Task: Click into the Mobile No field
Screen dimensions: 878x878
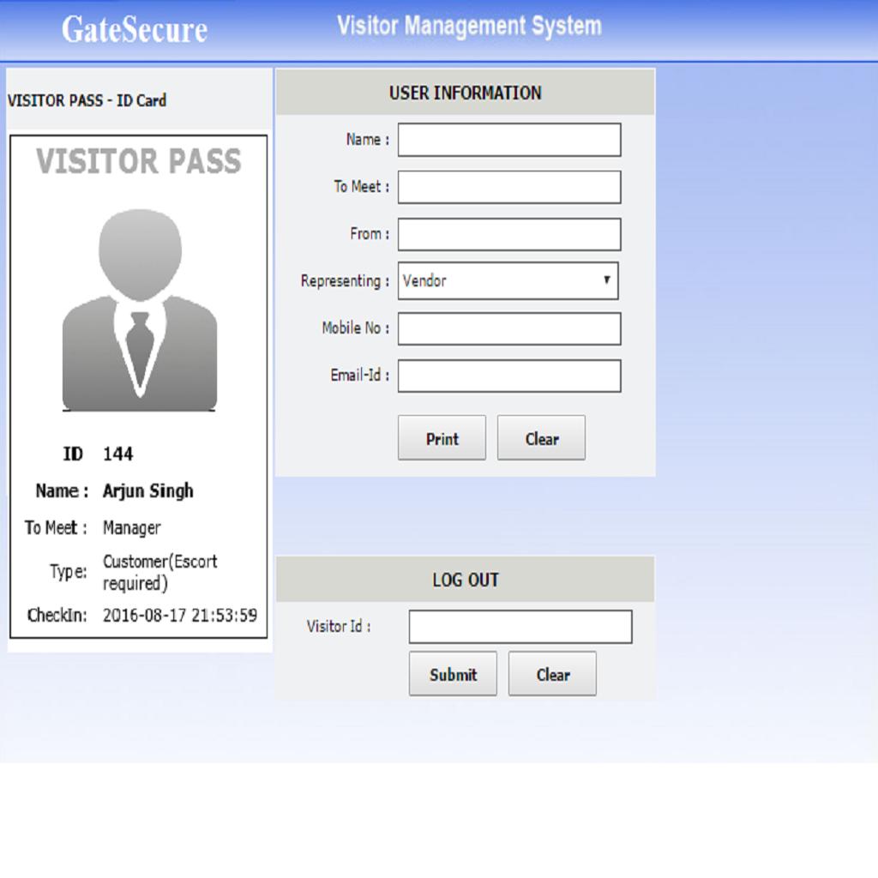Action: 508,328
